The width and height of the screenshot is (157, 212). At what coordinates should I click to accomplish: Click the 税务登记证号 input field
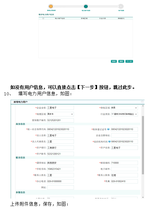tap(125, 129)
